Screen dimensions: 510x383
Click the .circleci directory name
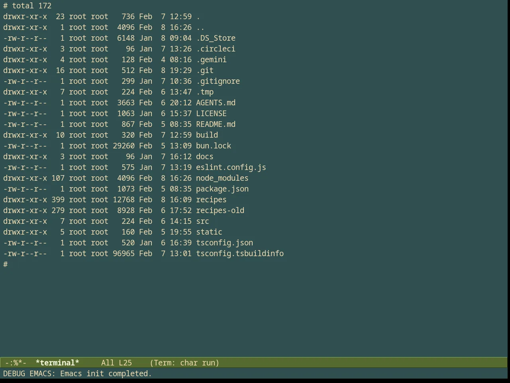[x=216, y=49]
